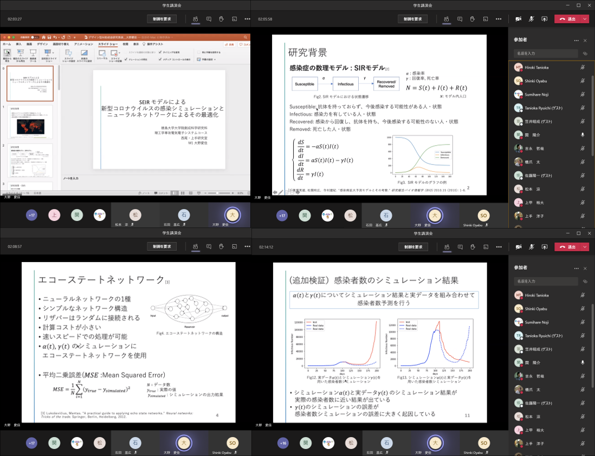Viewport: 595px width, 456px height.
Task: Expand the 退出 leave options arrow in 02:05:58 meeting
Action: (x=585, y=19)
